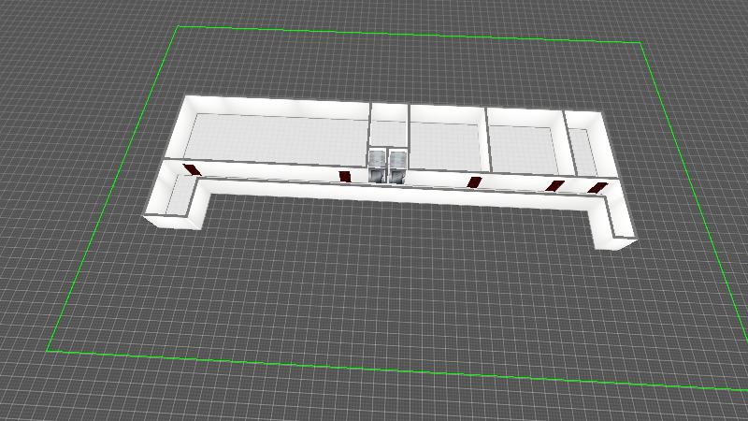Click the rightmost dark red door

pyautogui.click(x=596, y=188)
